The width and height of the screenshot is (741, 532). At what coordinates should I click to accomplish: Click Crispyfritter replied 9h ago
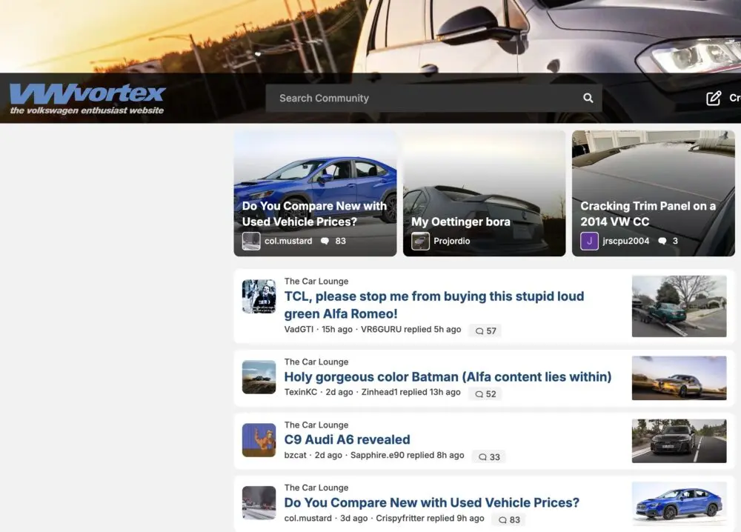click(x=430, y=519)
